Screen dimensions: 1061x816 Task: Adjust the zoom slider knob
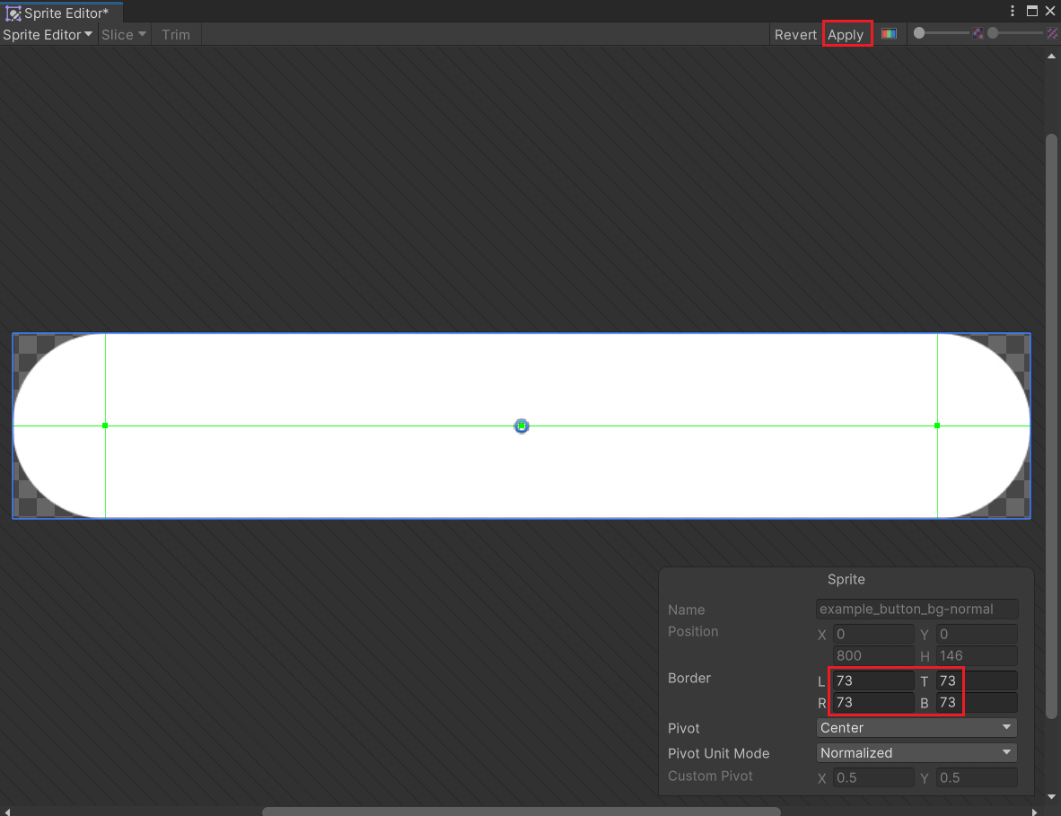919,33
